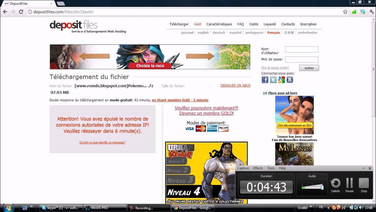Switch language to español
Image resolution: width=376 pixels, height=212 pixels.
(235, 33)
